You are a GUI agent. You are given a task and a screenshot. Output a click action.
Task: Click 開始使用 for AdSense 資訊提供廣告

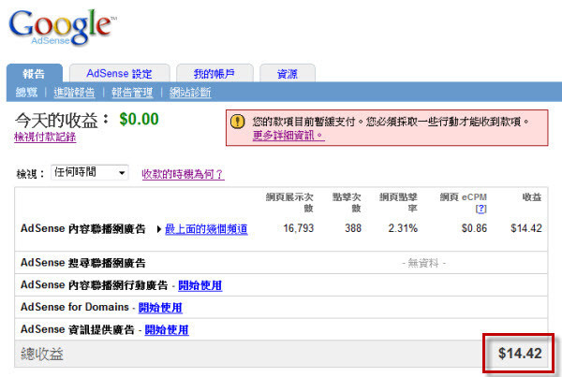click(167, 329)
